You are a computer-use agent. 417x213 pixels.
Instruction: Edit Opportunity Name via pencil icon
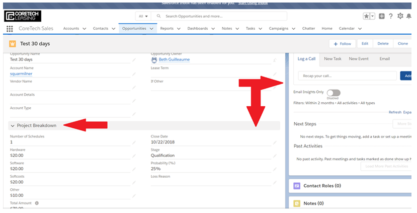134,60
